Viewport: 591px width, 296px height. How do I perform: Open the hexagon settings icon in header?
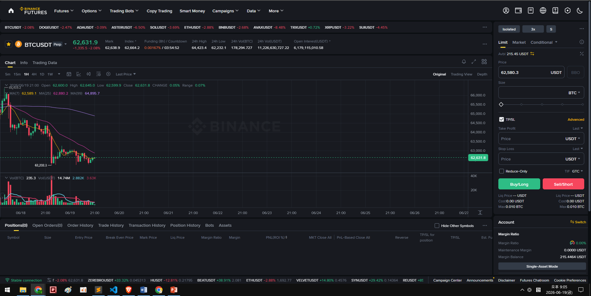(x=567, y=10)
